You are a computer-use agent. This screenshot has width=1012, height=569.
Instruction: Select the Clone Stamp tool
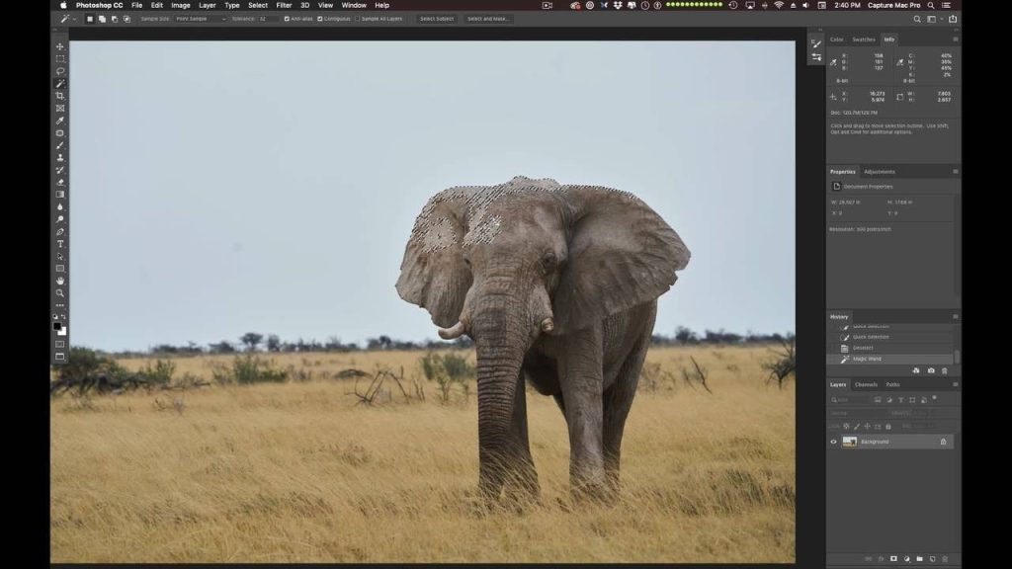[x=60, y=157]
